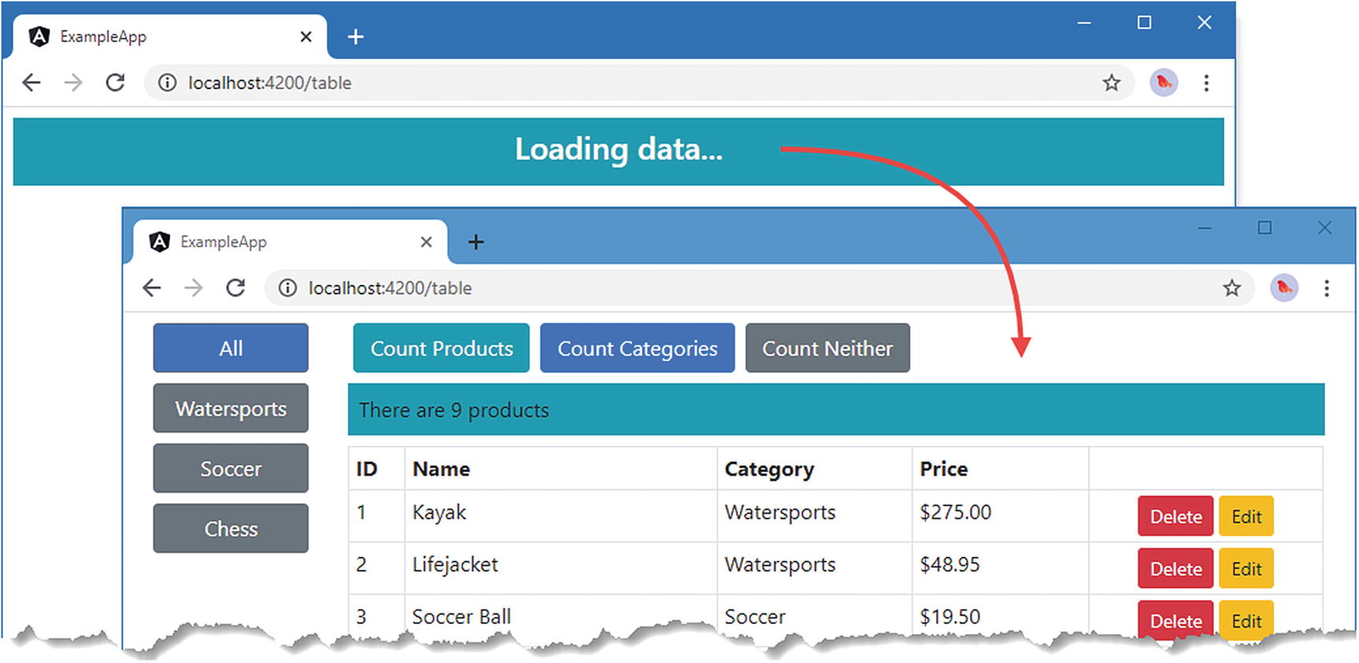Bookmark the page with front window star icon

(x=1231, y=288)
